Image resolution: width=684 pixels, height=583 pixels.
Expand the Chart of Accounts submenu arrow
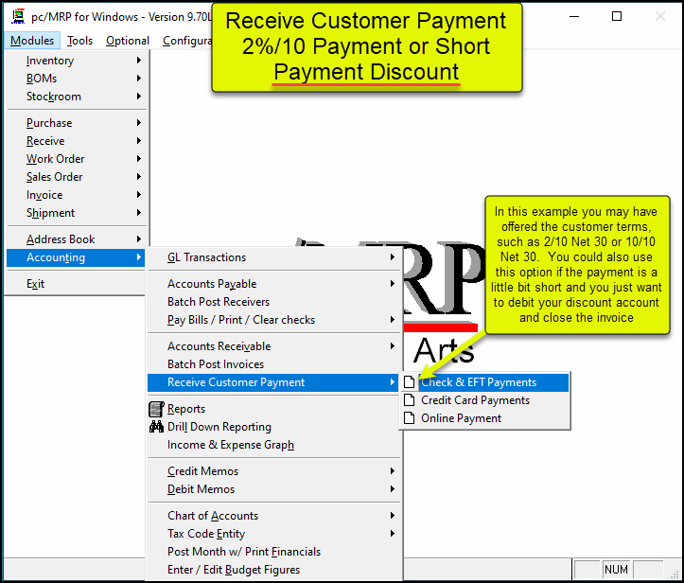(x=393, y=516)
